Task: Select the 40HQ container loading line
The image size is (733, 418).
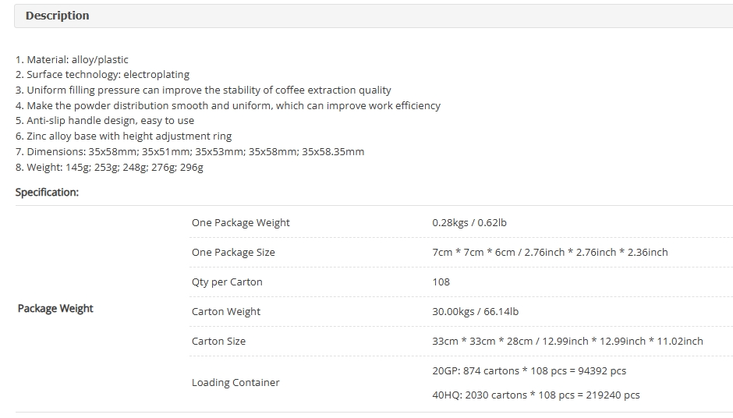Action: tap(536, 395)
